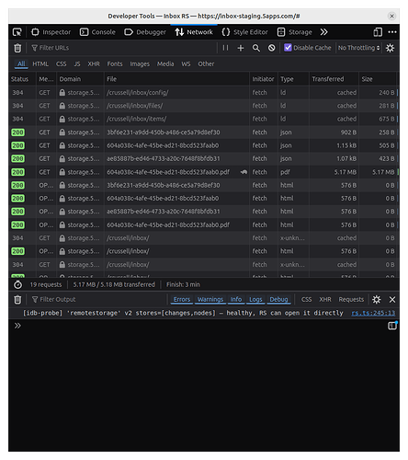
Task: Select the All filter
Action: pyautogui.click(x=21, y=63)
